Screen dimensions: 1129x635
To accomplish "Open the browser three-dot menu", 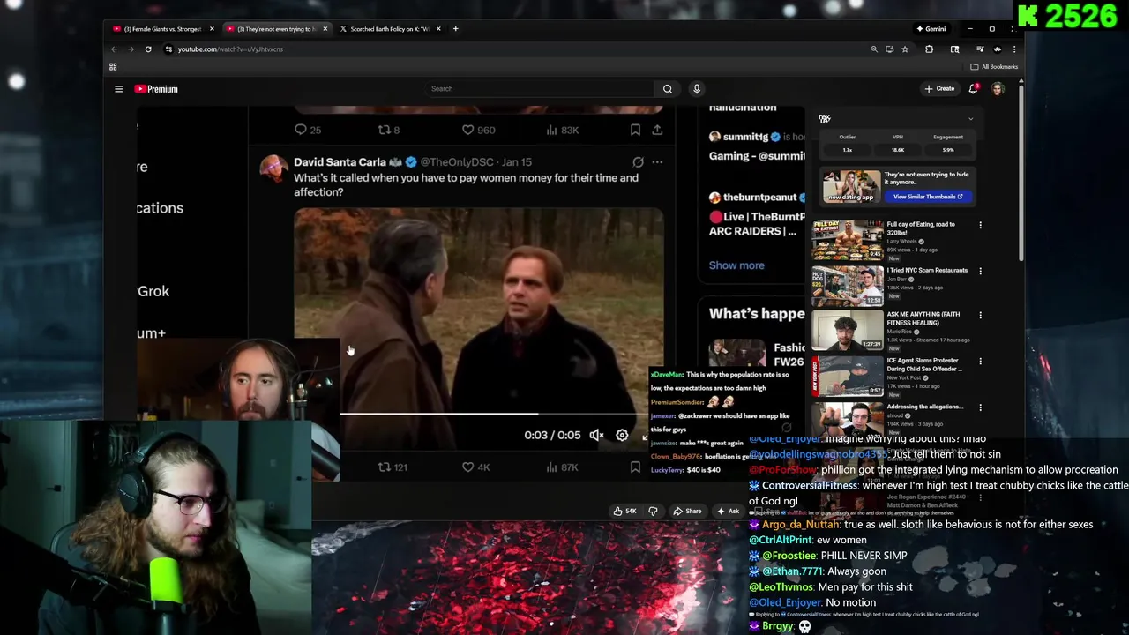I will click(1014, 49).
